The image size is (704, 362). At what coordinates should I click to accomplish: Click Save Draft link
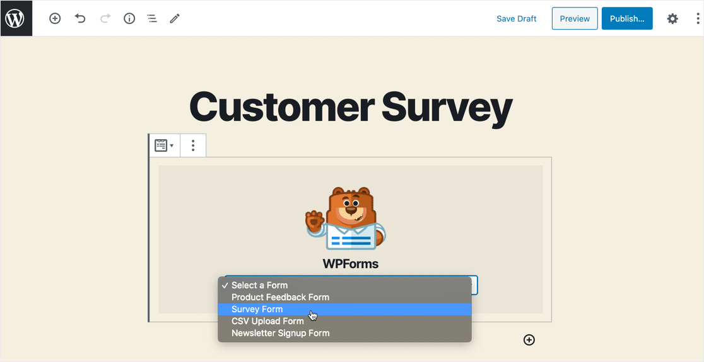tap(516, 18)
